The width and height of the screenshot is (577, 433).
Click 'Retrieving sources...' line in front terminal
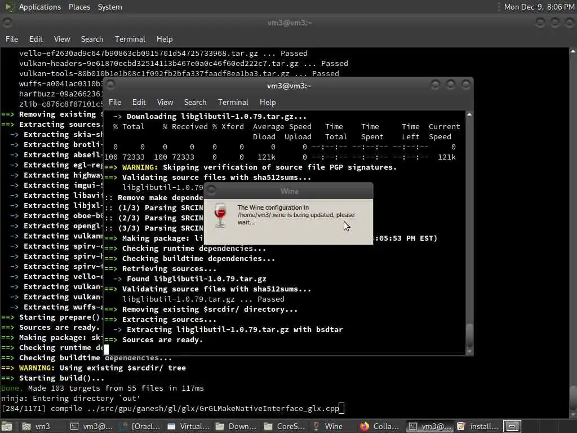click(x=169, y=269)
